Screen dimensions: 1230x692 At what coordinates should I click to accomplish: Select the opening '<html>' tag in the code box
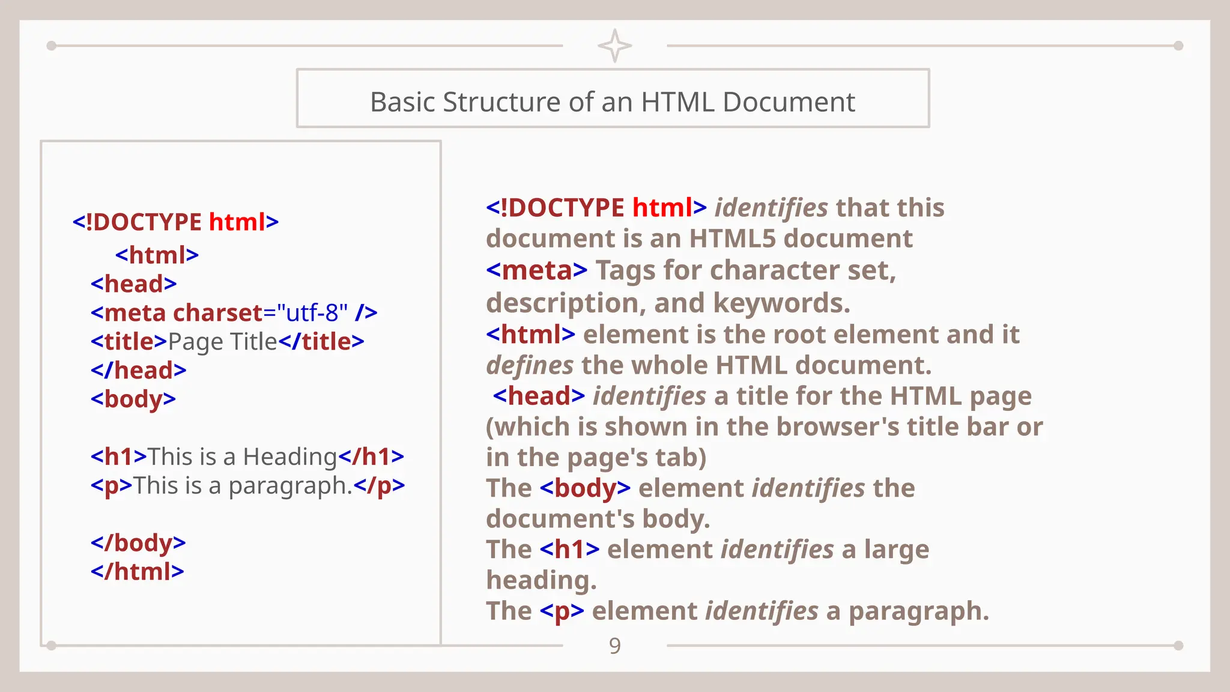[x=157, y=255]
